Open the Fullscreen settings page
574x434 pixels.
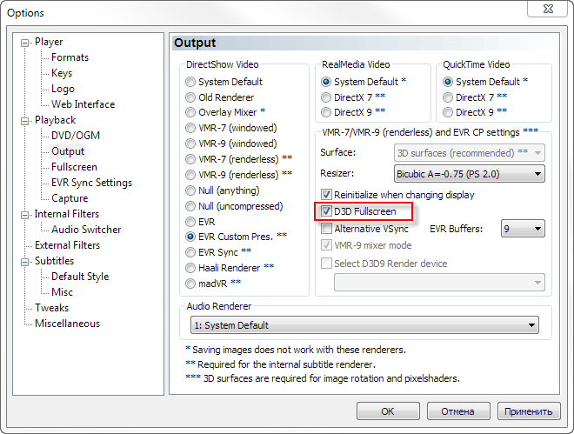point(74,167)
